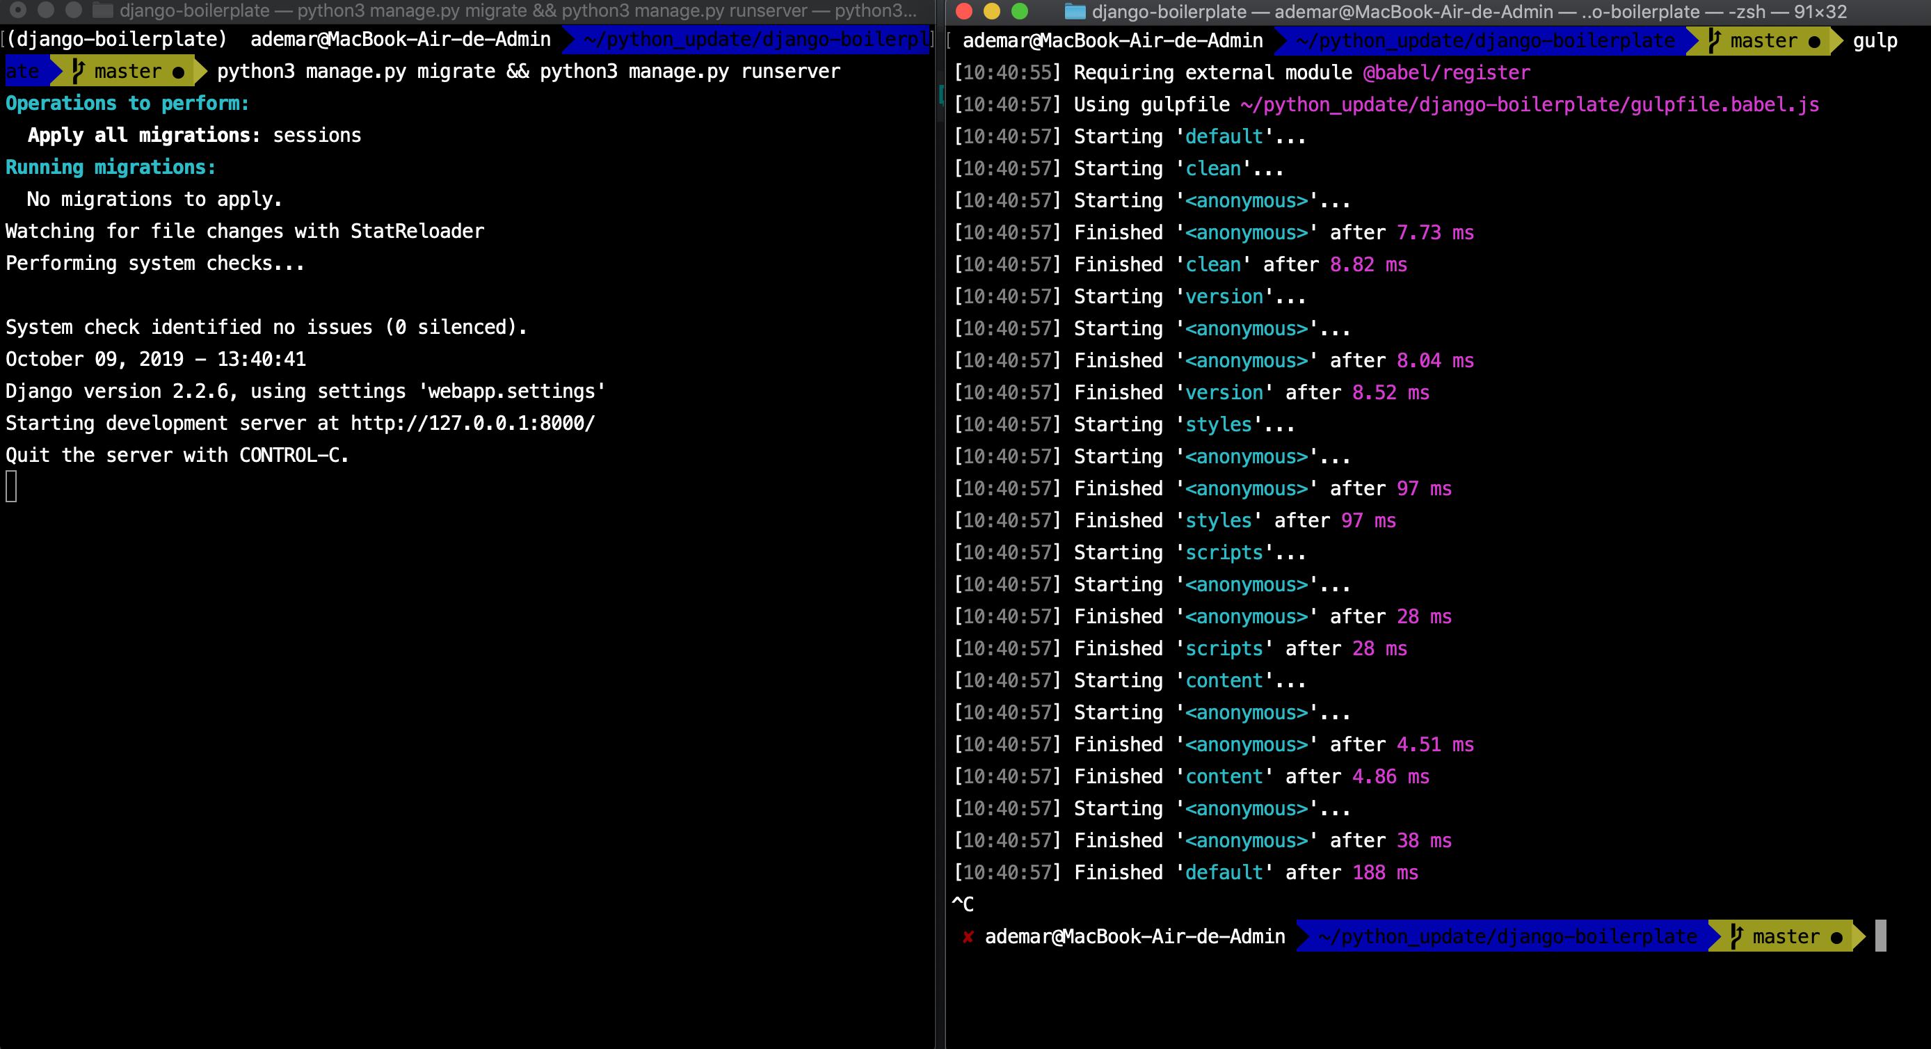Click 'Starting default' log line
The height and width of the screenshot is (1049, 1931).
click(1129, 136)
